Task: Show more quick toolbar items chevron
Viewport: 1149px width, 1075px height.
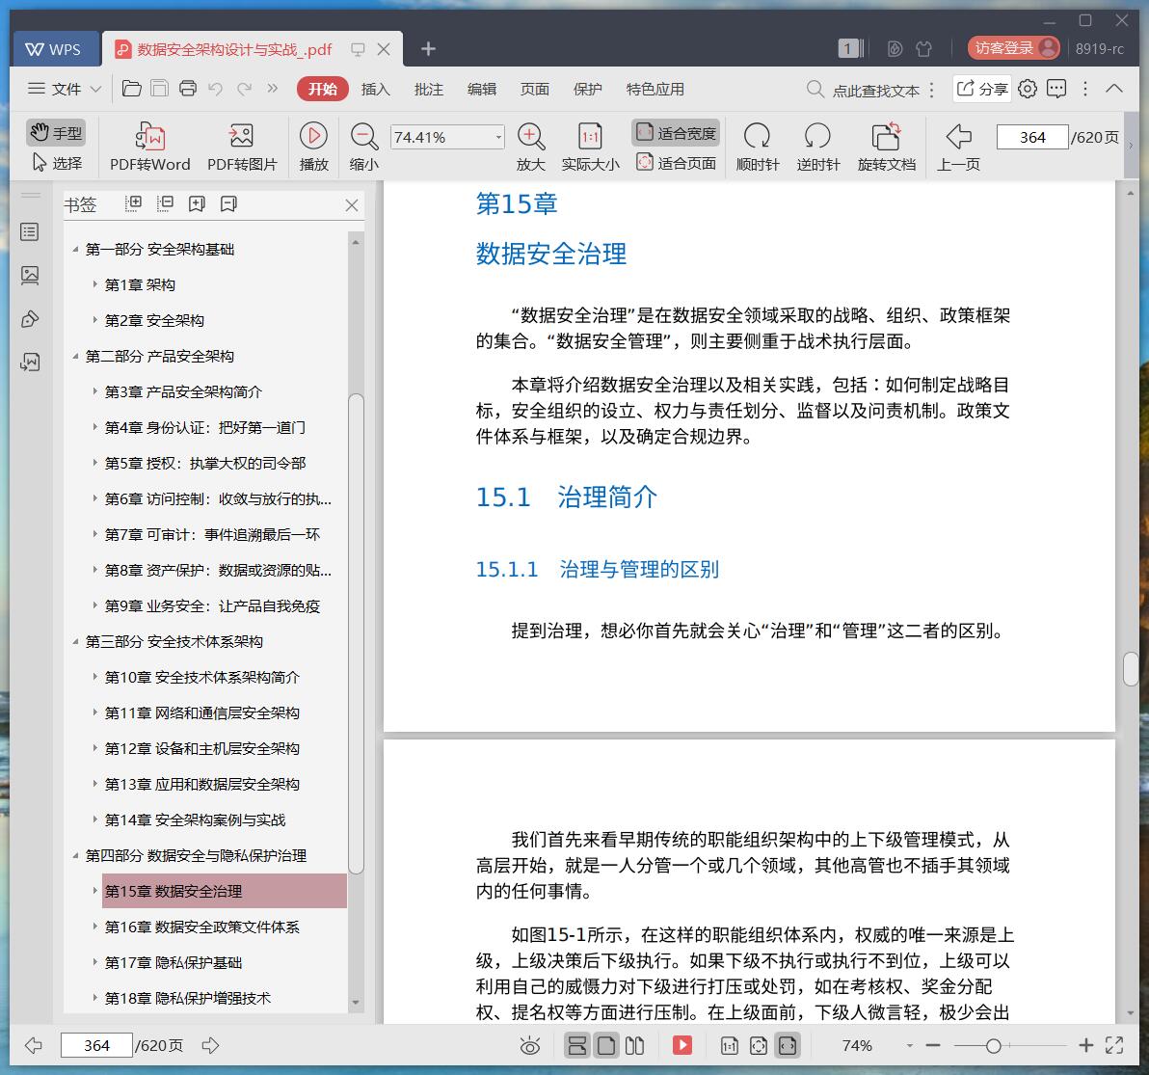Action: tap(273, 89)
